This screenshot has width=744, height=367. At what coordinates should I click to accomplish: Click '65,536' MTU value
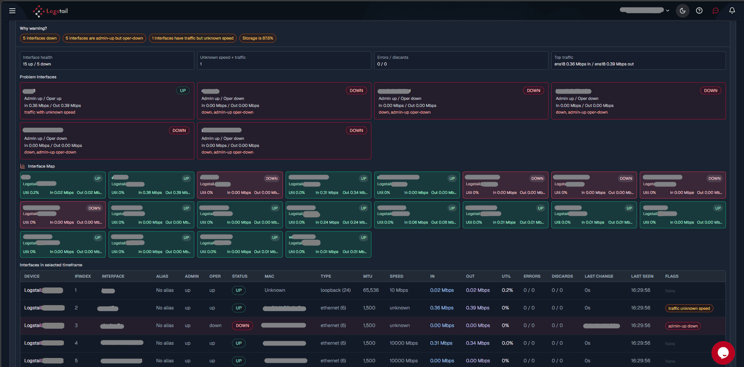pos(371,291)
